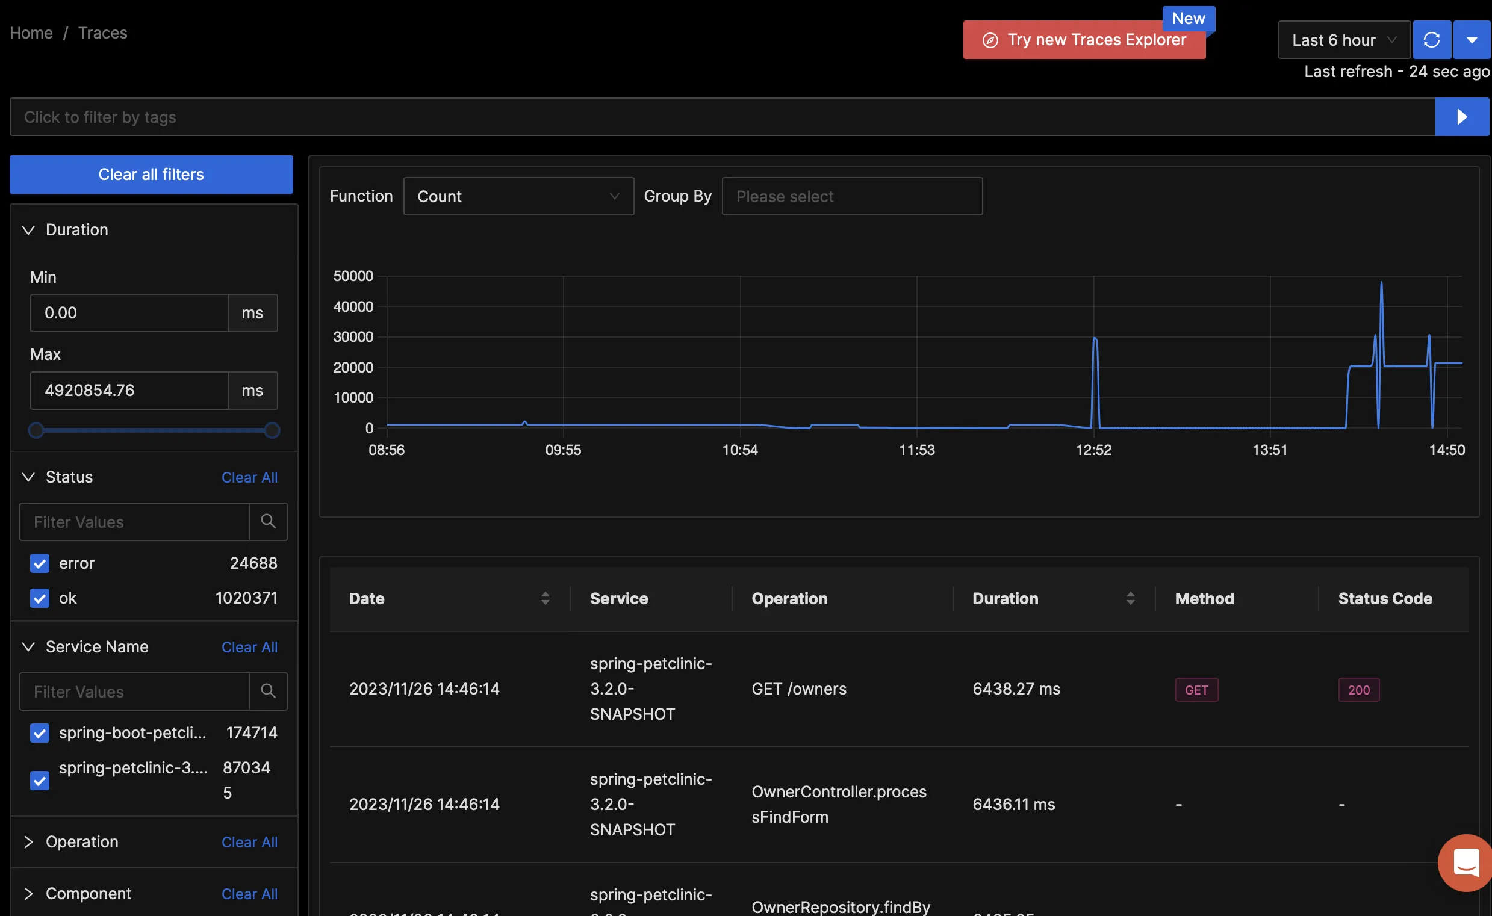The height and width of the screenshot is (916, 1492).
Task: Click the filter by tags input field
Action: (723, 117)
